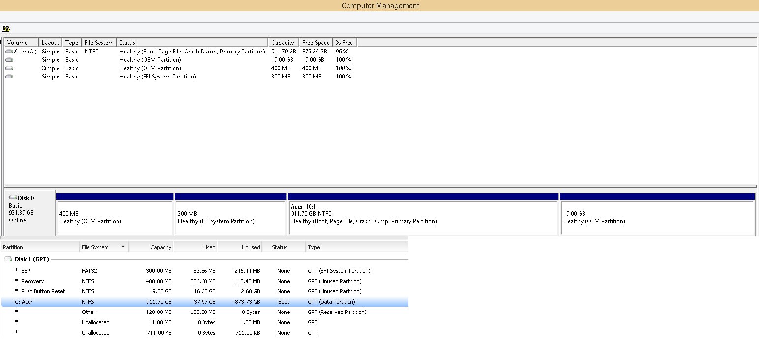Select the 19.00 GB OEM partition block
This screenshot has height=339, width=759.
657,217
